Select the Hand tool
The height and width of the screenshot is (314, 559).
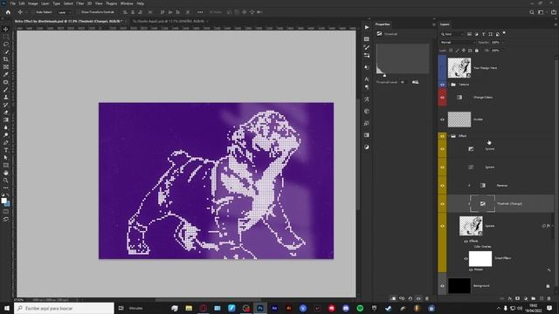click(x=6, y=173)
